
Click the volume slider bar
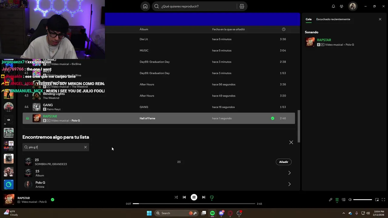click(x=363, y=200)
